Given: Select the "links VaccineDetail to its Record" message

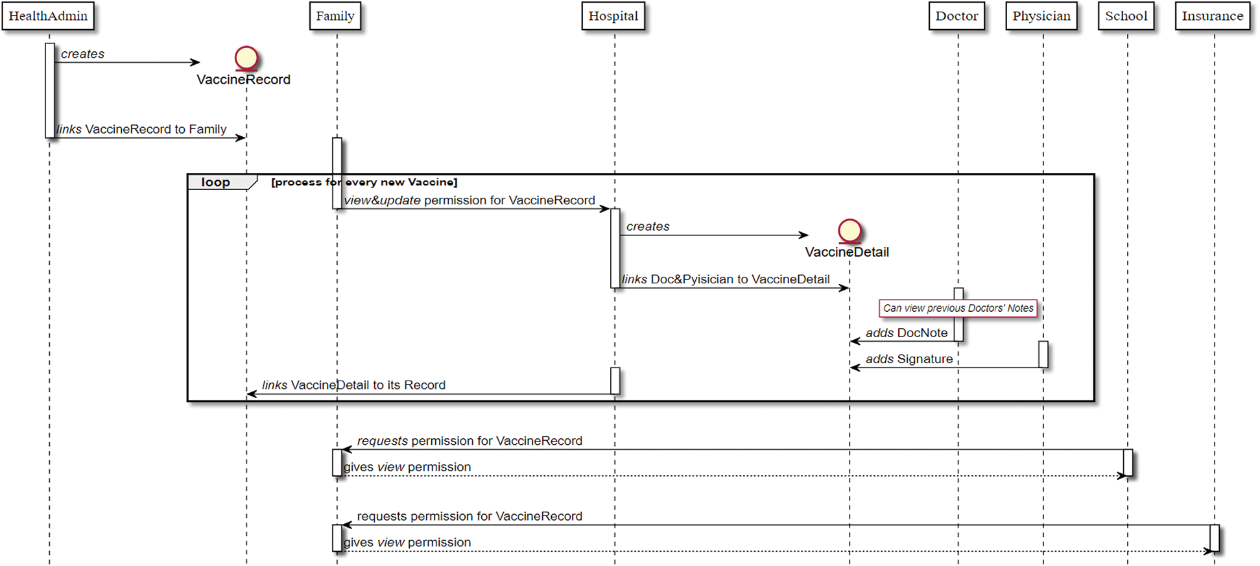Looking at the screenshot, I should pos(353,385).
